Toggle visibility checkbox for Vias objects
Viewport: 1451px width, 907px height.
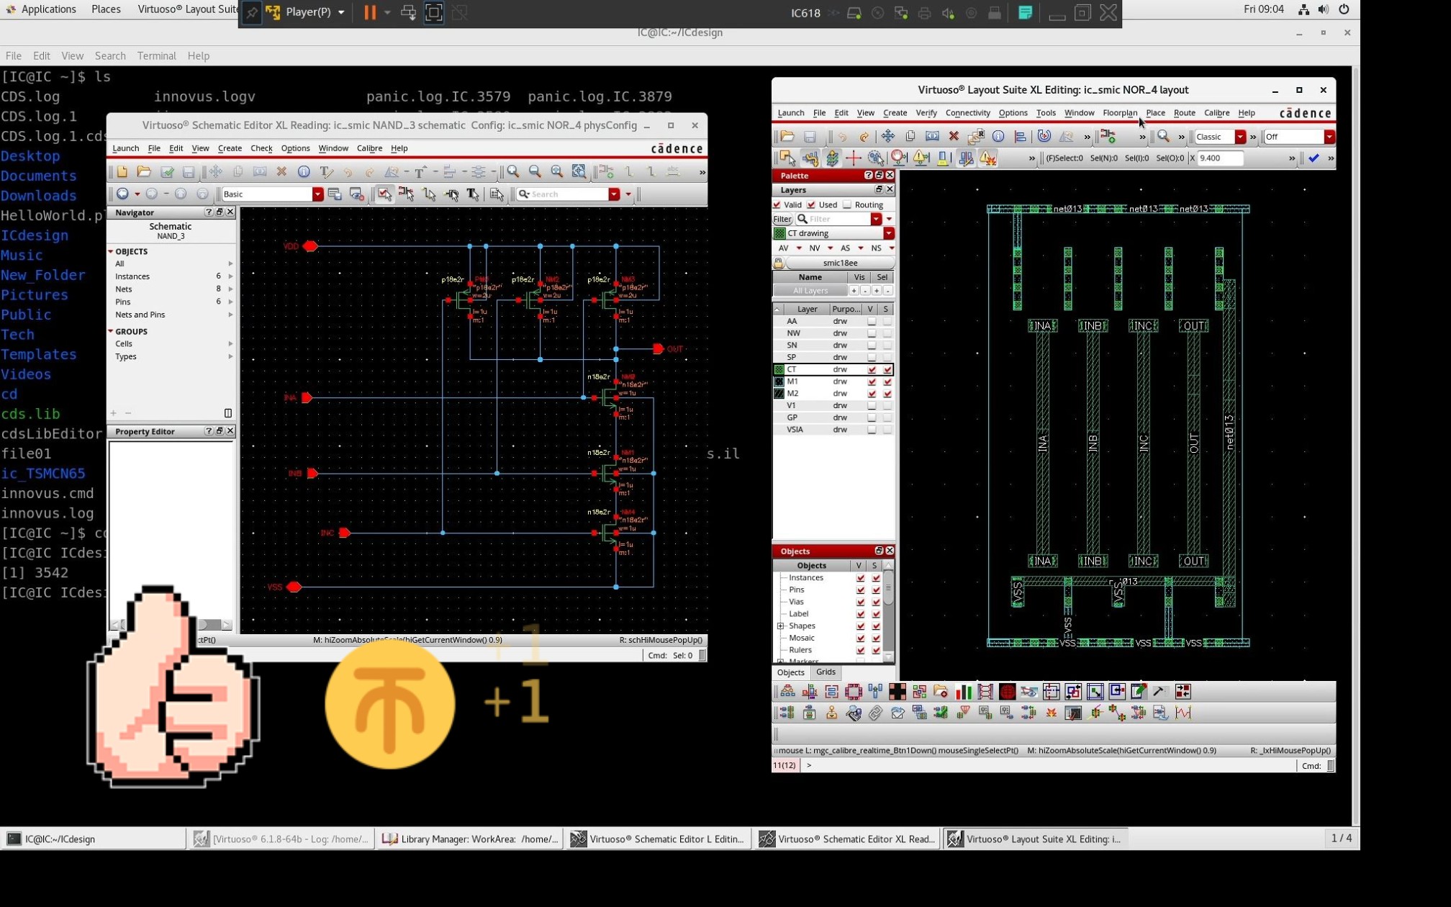(x=860, y=602)
